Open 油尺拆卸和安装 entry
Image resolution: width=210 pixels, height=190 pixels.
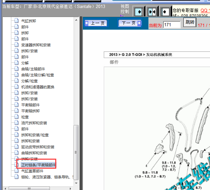34,123
